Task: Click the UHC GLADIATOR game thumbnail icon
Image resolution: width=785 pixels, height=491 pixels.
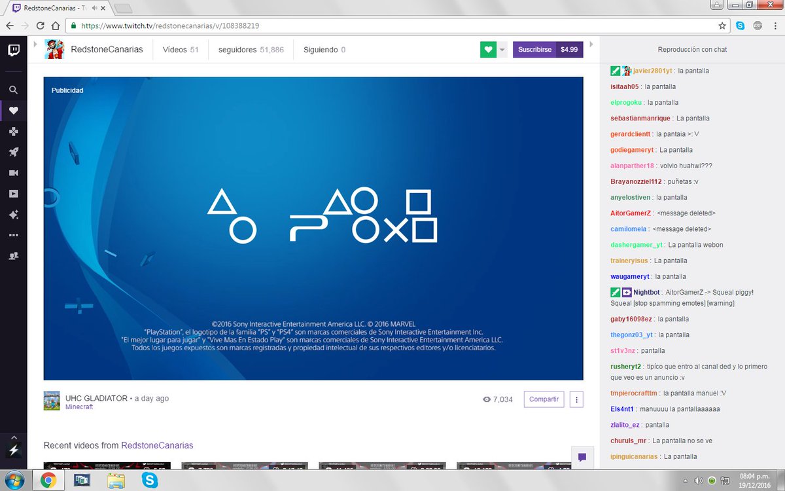Action: click(x=52, y=401)
